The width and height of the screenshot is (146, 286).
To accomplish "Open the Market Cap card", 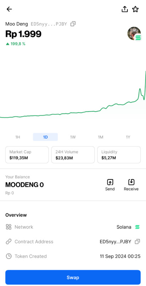I will click(27, 155).
